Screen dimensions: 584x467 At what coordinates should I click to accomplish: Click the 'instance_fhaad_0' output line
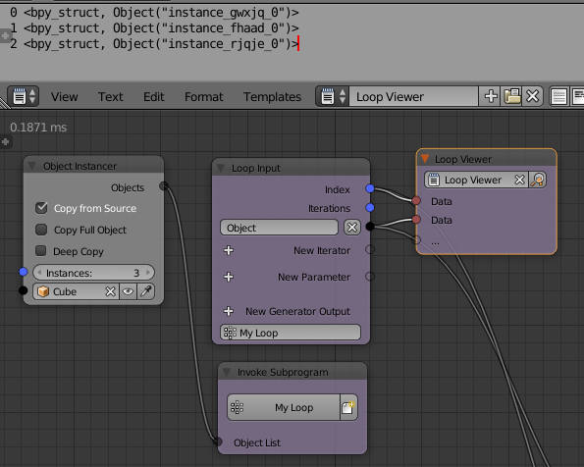pos(154,28)
